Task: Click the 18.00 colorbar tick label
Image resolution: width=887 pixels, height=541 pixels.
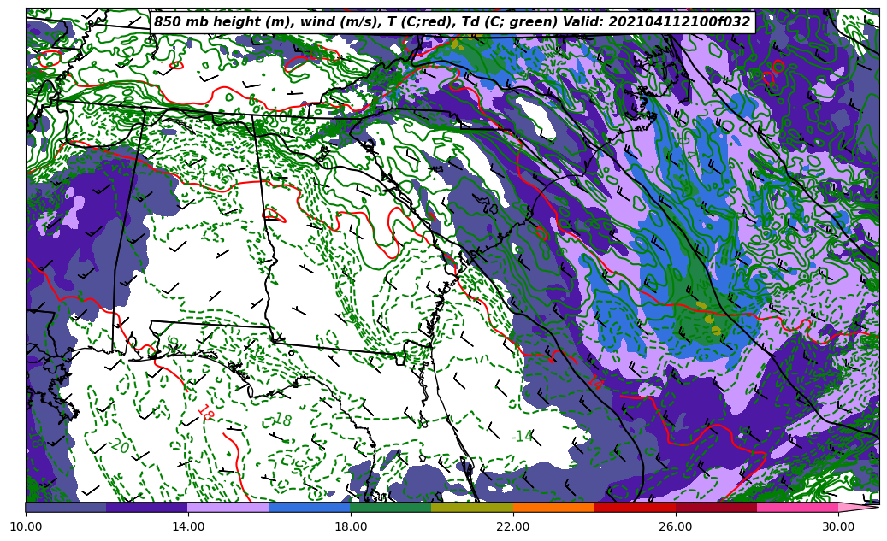Action: (351, 526)
